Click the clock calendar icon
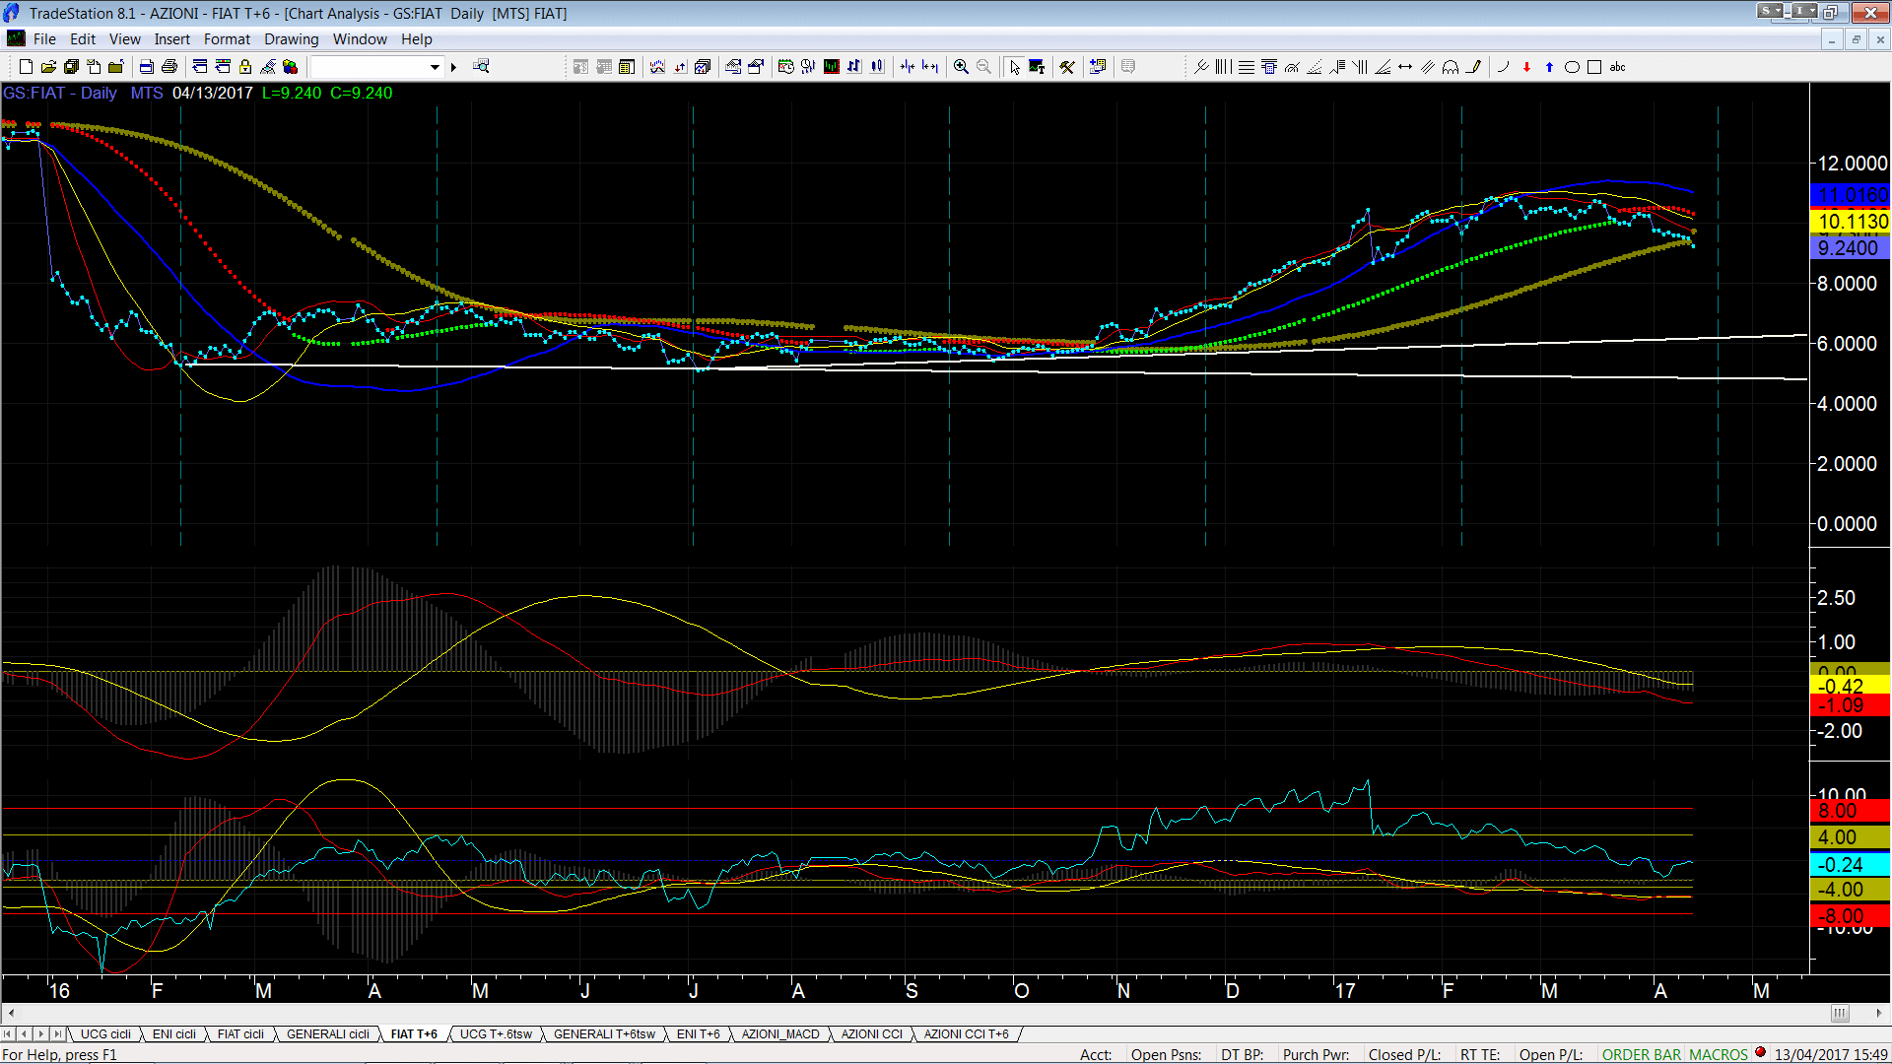This screenshot has height=1064, width=1892. coord(785,67)
